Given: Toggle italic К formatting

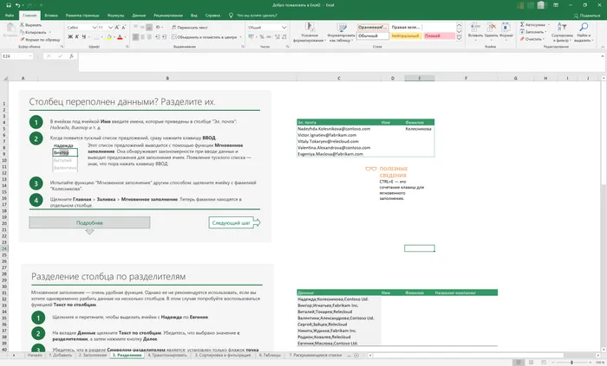Looking at the screenshot, I should [x=76, y=36].
